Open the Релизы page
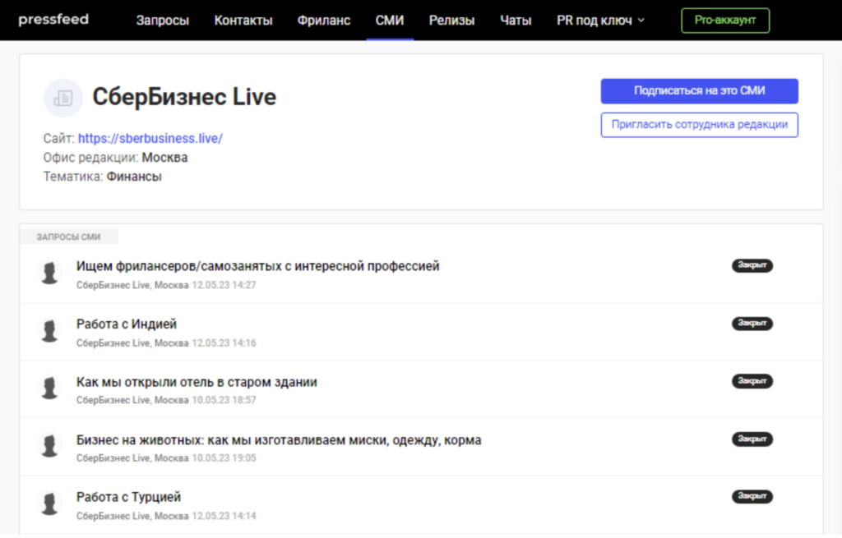Screen dimensions: 842x538 click(451, 21)
